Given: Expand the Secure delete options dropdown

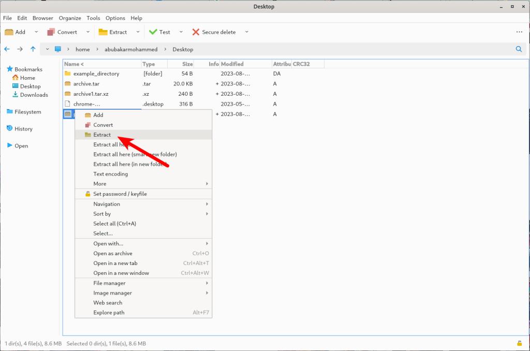Looking at the screenshot, I should click(246, 32).
